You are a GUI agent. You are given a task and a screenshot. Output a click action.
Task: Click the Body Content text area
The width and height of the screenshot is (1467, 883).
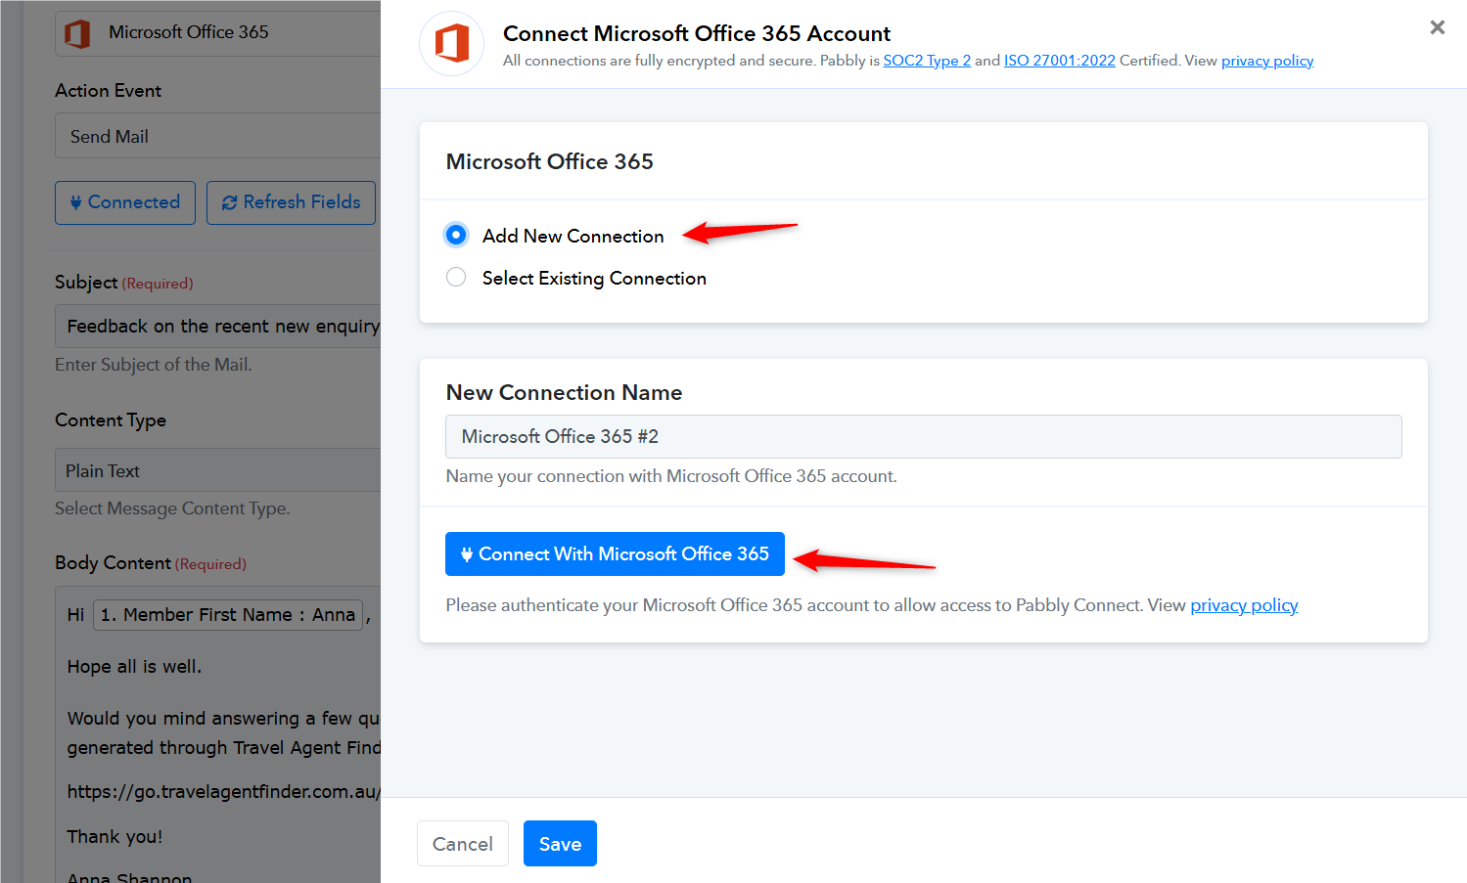click(217, 734)
